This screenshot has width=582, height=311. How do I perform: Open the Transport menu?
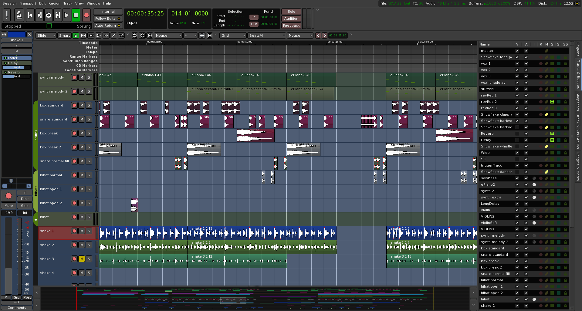28,3
